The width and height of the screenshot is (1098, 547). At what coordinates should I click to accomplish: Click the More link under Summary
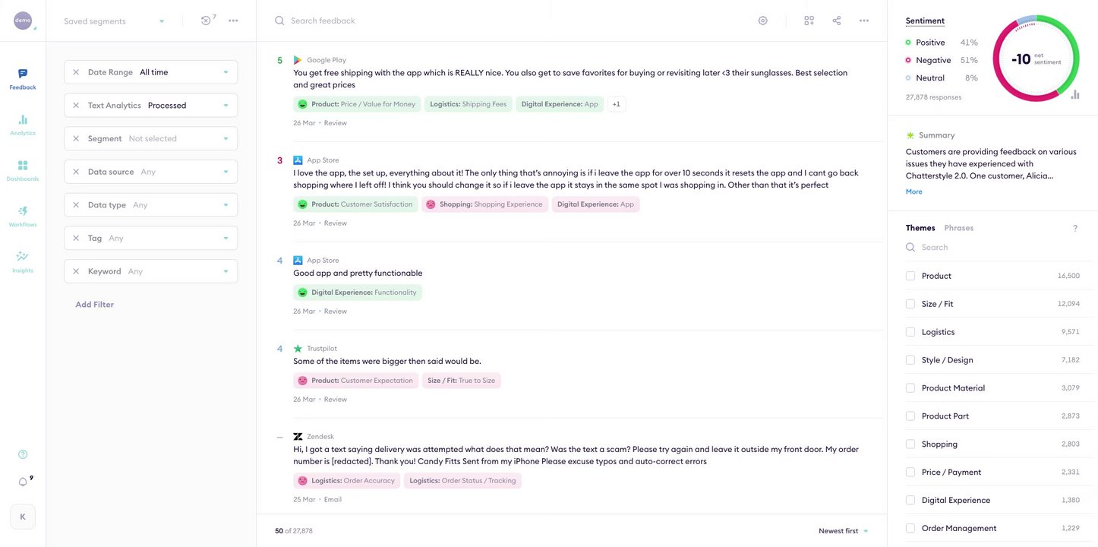click(914, 191)
